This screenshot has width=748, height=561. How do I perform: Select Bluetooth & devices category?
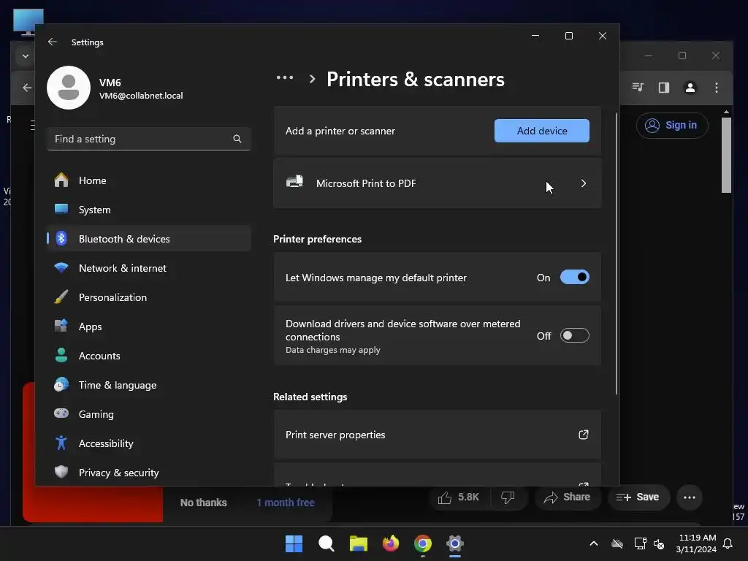pyautogui.click(x=149, y=239)
